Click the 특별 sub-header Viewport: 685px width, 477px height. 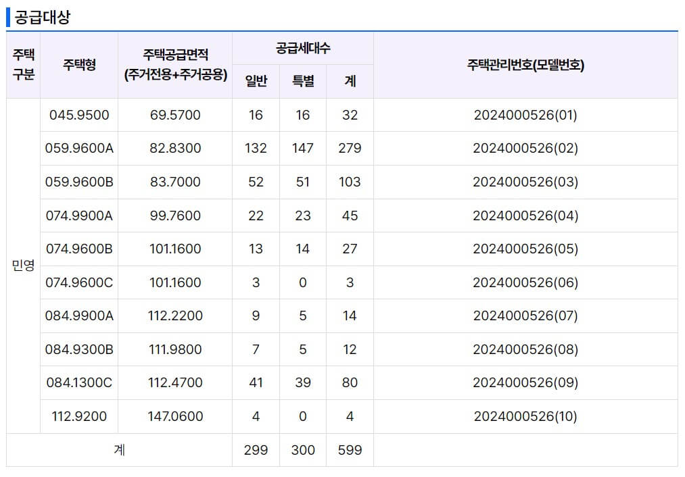(x=302, y=80)
